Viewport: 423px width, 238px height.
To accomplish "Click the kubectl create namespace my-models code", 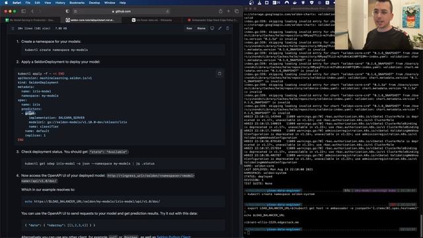I will [56, 50].
